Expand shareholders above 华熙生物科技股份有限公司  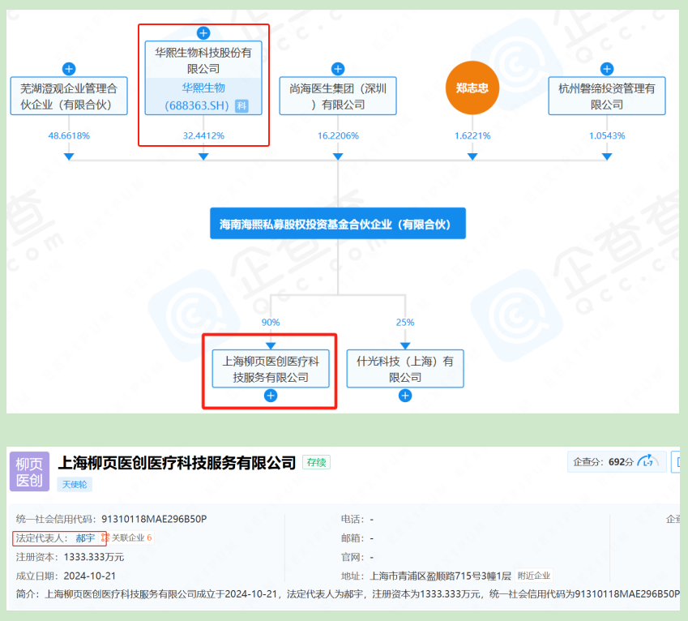[x=203, y=33]
